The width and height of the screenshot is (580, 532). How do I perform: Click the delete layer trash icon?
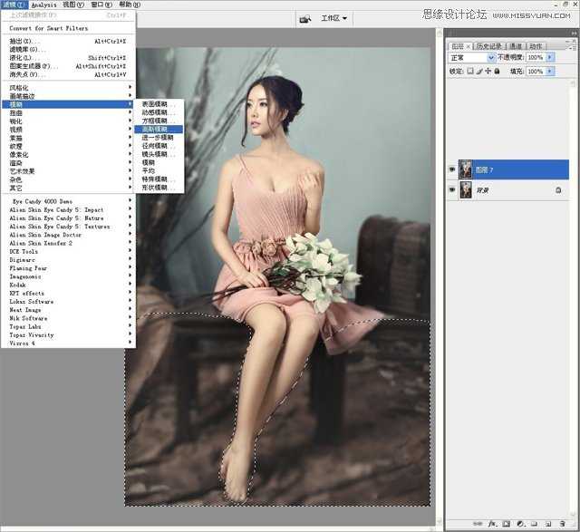coord(560,524)
